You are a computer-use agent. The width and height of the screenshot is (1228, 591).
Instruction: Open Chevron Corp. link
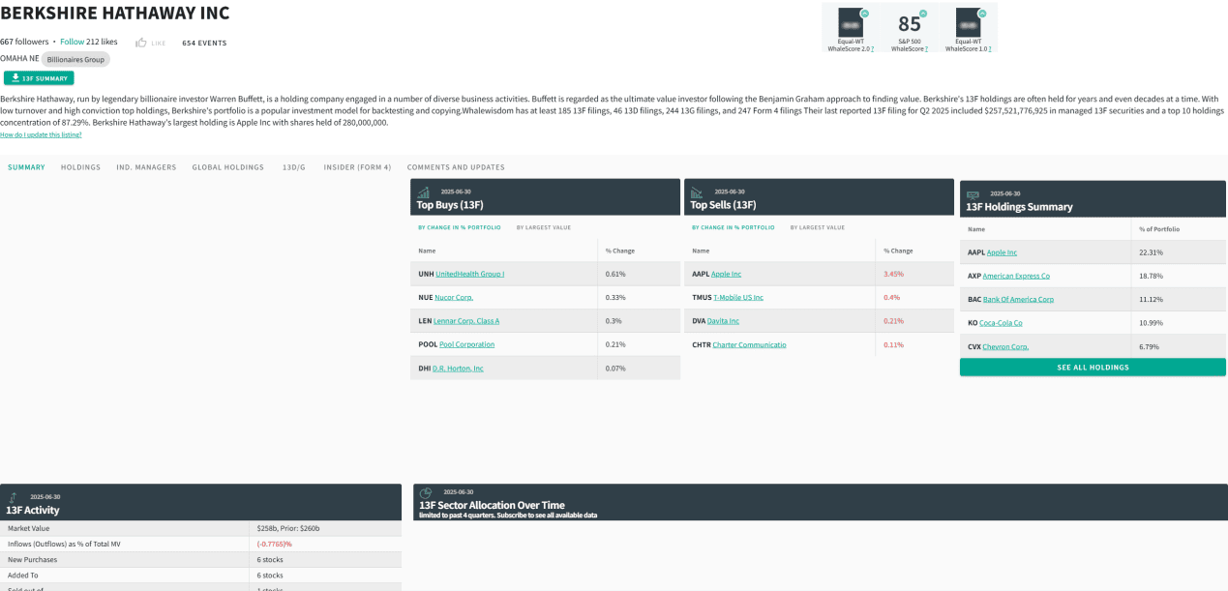(x=1005, y=346)
